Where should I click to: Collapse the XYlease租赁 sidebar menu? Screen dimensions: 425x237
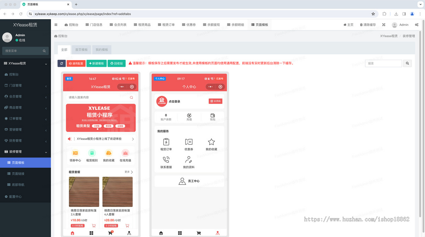pyautogui.click(x=25, y=63)
